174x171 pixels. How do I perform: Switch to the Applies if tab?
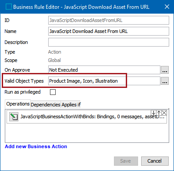pos(71,105)
